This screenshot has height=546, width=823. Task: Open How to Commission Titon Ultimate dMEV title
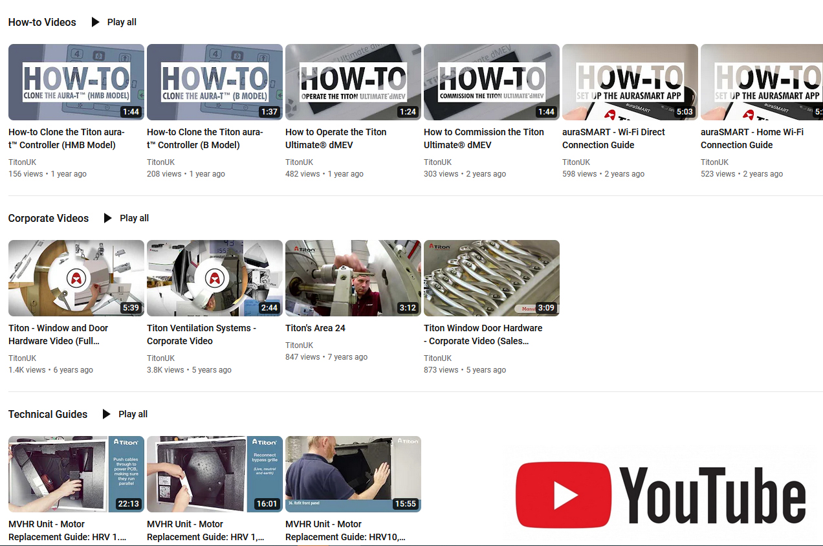(x=483, y=138)
